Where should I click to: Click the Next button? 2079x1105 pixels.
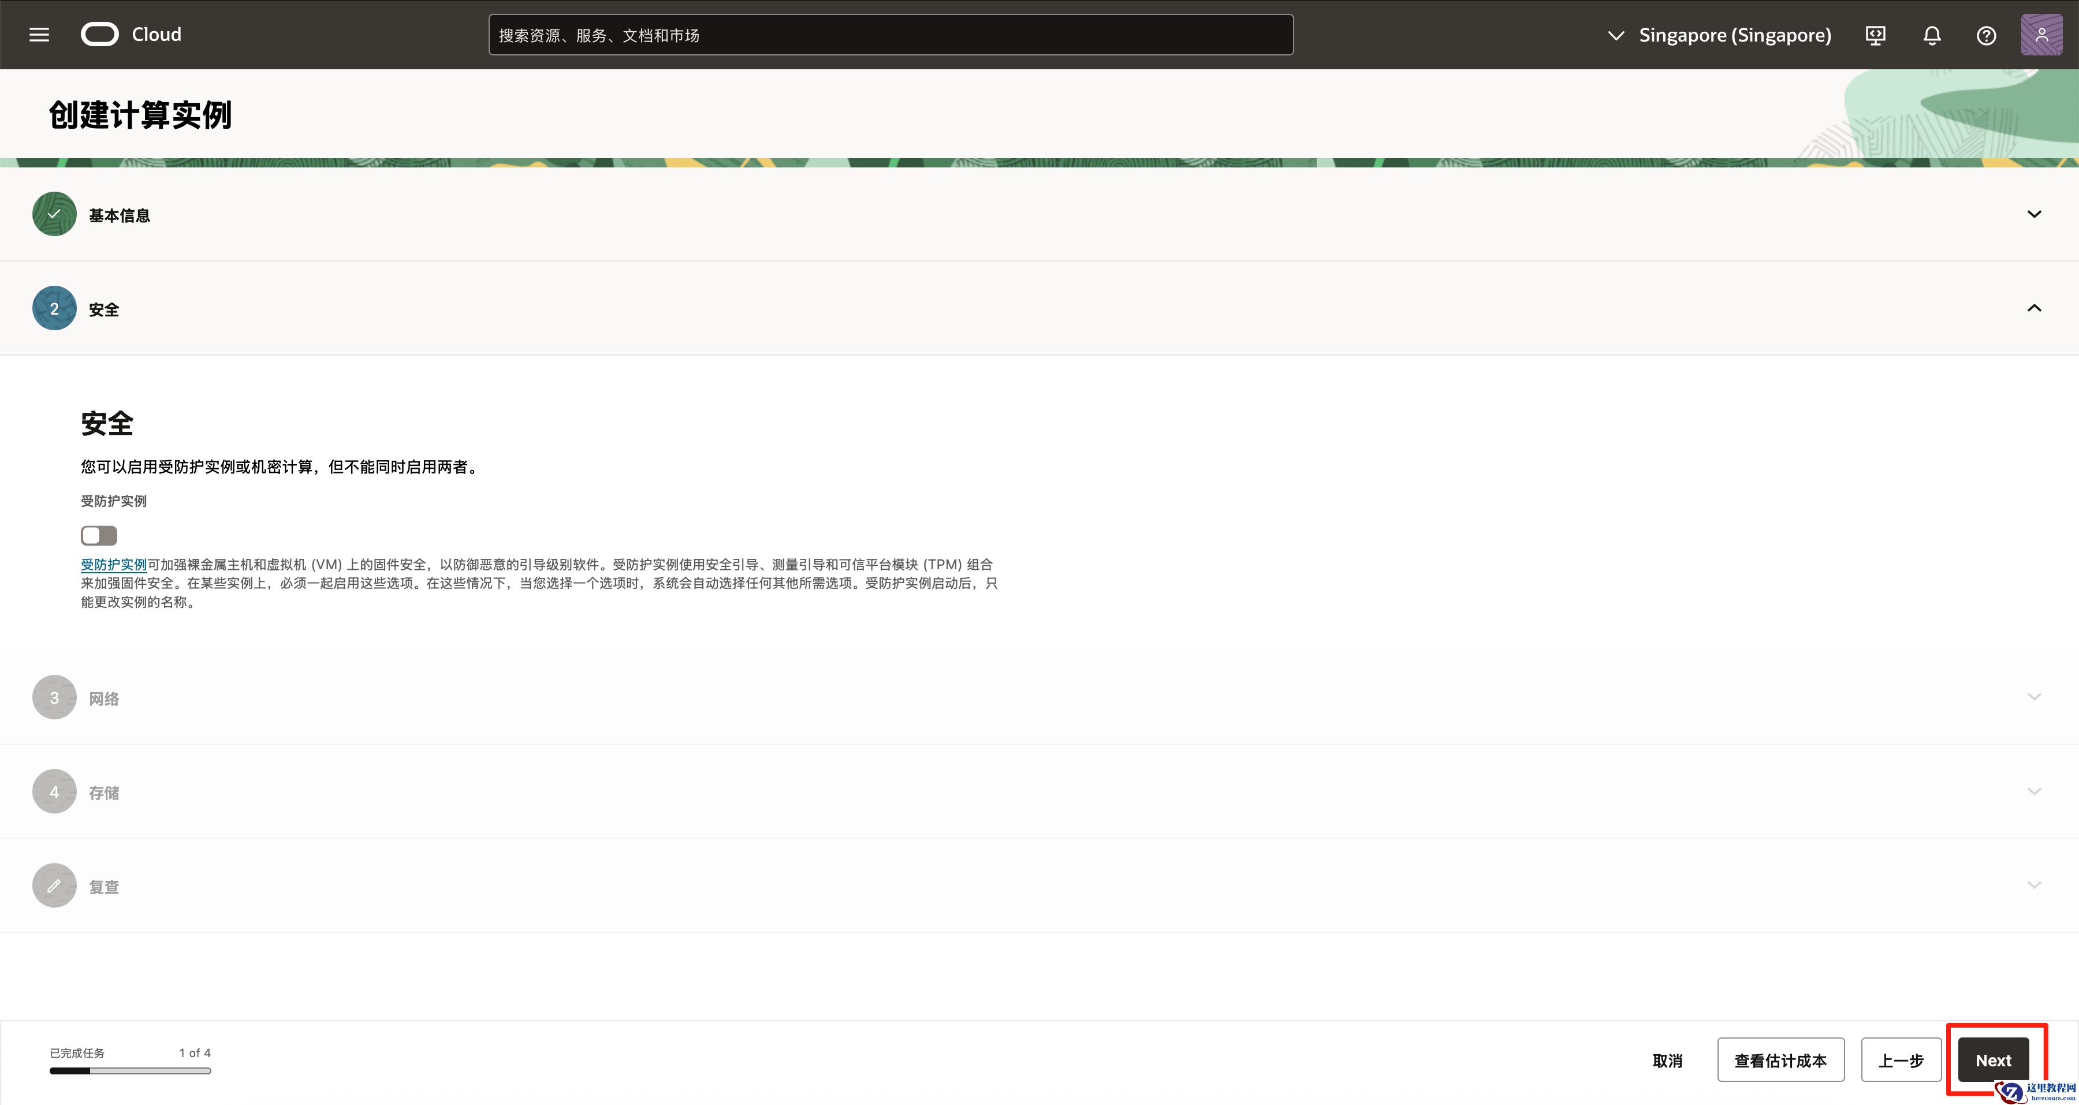[1992, 1060]
